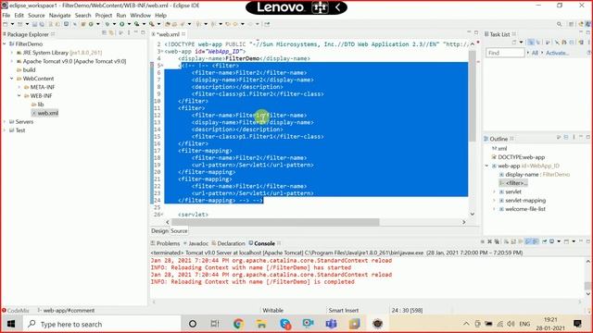Viewport: 593px width, 333px height.
Task: Expand JRE System Library node
Action: coord(12,53)
